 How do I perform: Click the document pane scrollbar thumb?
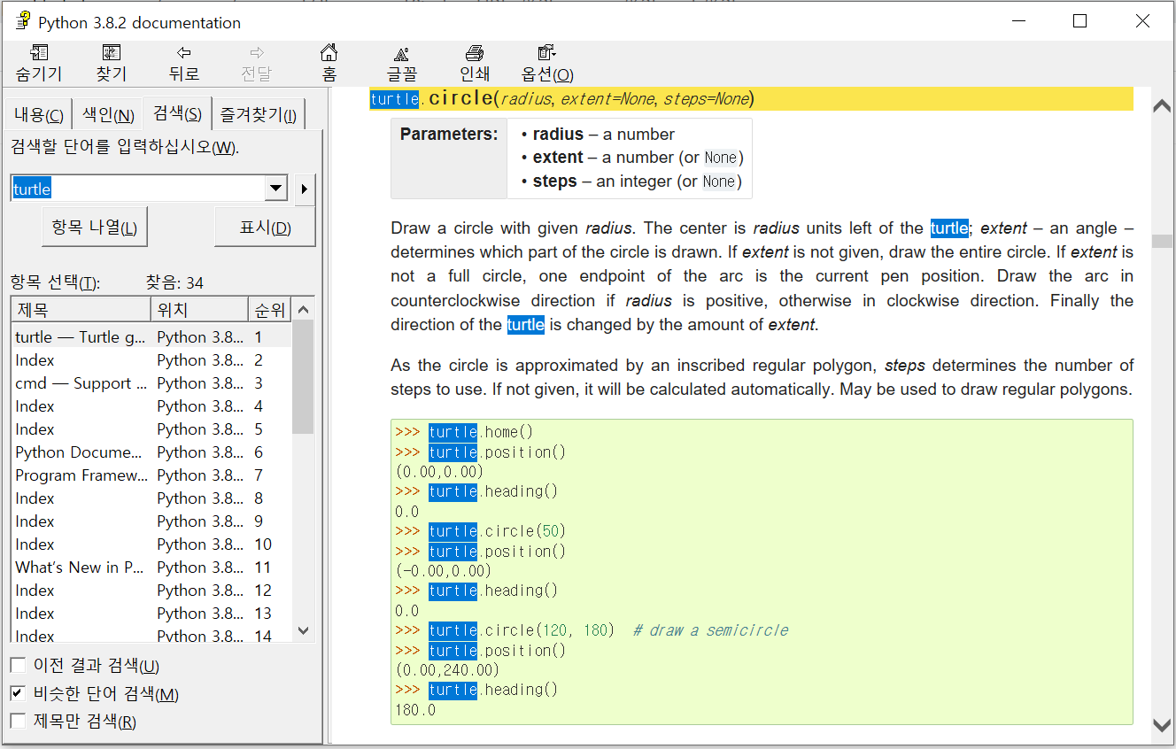(1163, 241)
